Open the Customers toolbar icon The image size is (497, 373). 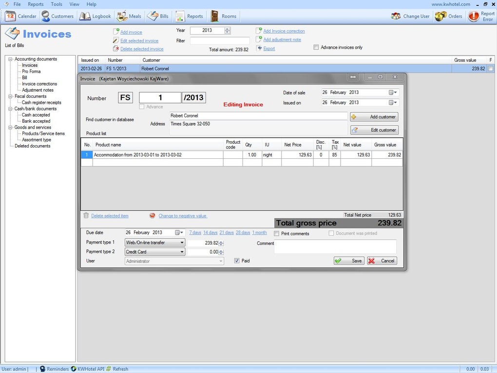point(46,16)
